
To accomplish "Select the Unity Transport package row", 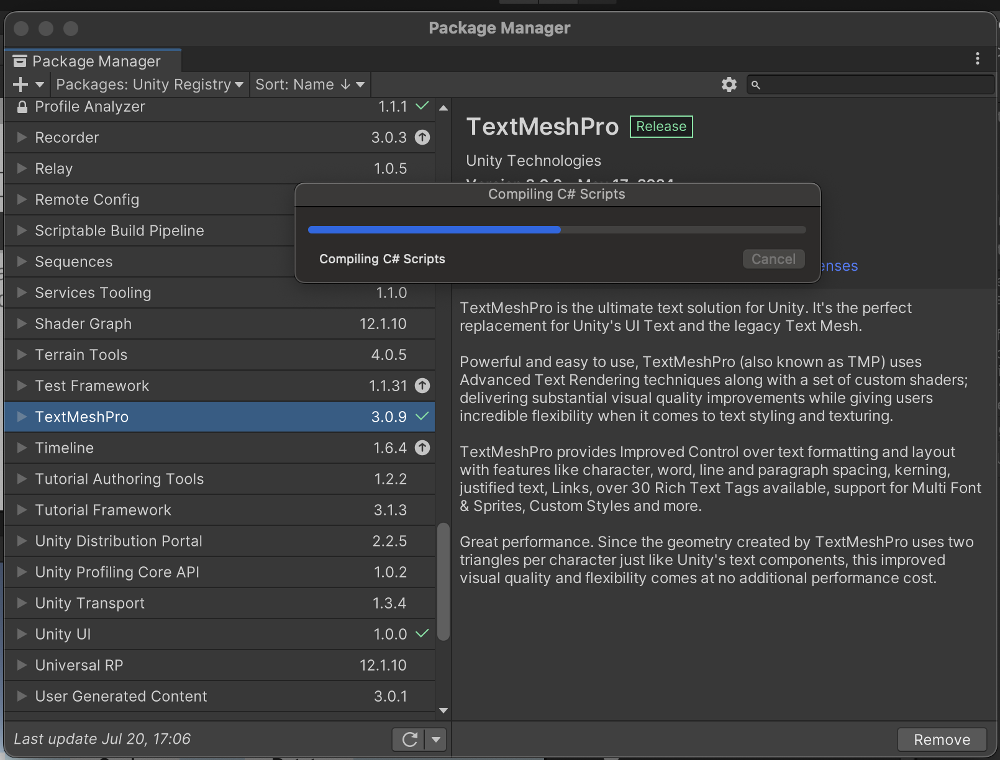I will coord(220,603).
